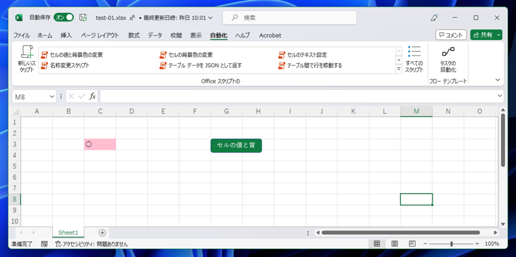Image resolution: width=516 pixels, height=257 pixels.
Task: Click the Copilot pen icon in title bar
Action: [x=434, y=18]
